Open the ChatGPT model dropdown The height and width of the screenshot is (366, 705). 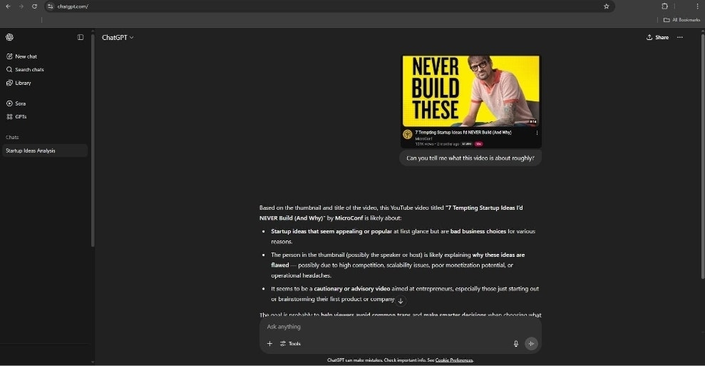click(x=118, y=37)
